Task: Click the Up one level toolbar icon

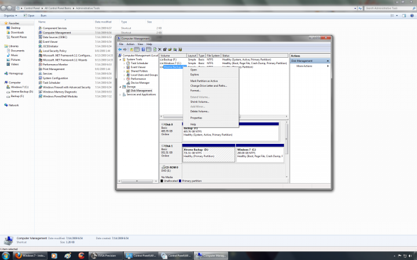Action: (131, 50)
